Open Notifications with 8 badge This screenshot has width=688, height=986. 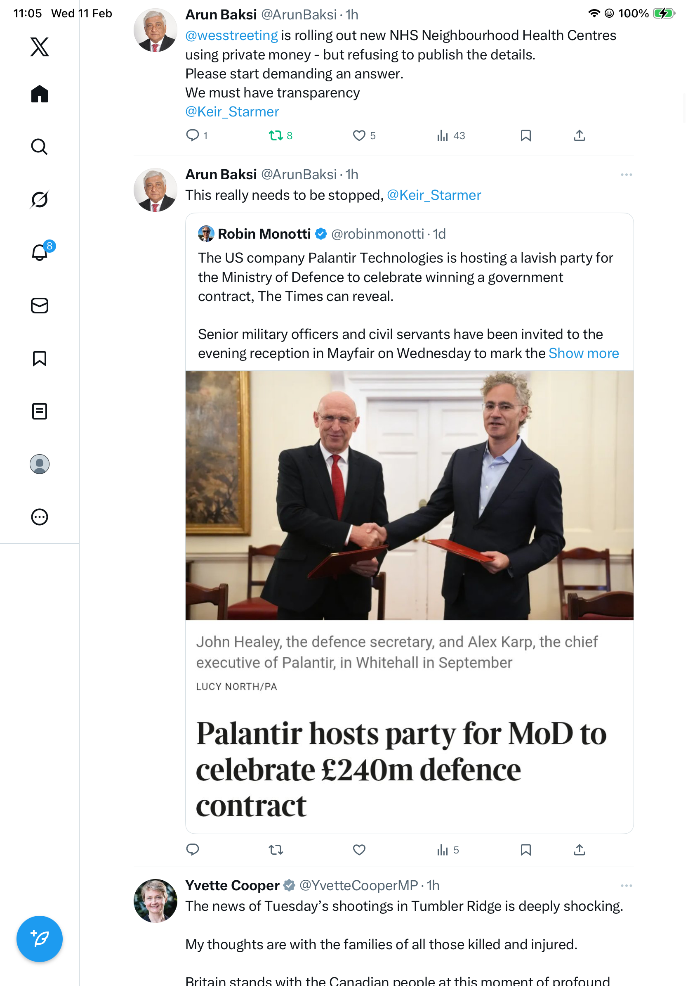click(x=40, y=253)
